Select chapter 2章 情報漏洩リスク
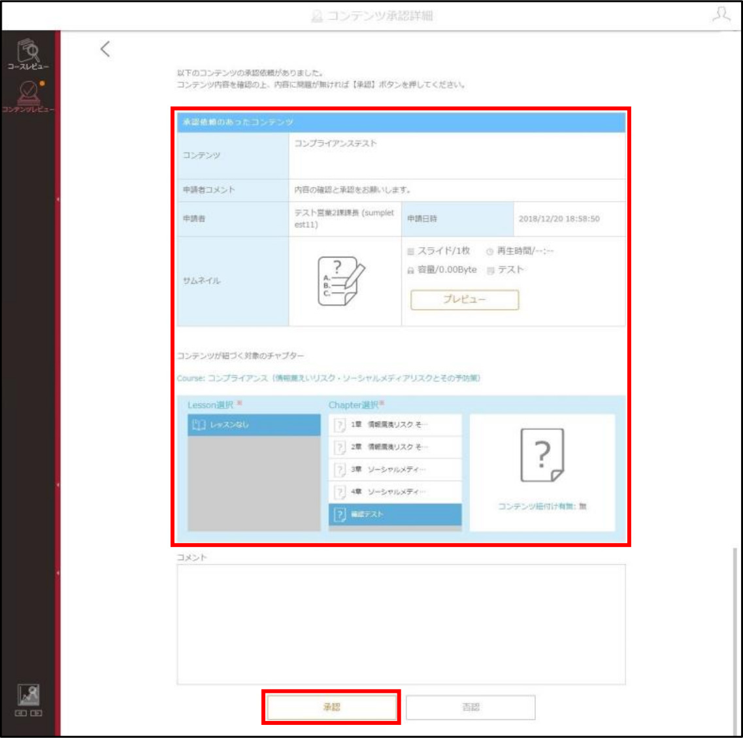Image resolution: width=743 pixels, height=738 pixels. pos(395,447)
